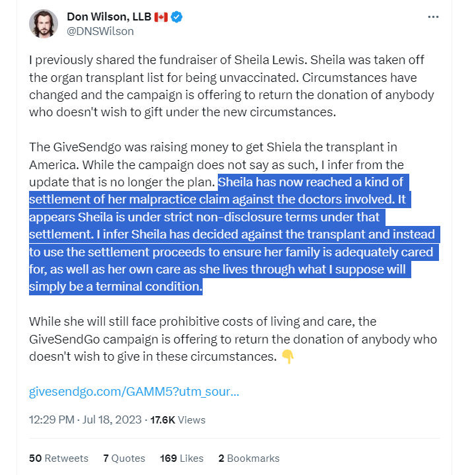Viewport: 472px width, 475px height.
Task: Click the @DNSWilson handle
Action: [x=100, y=31]
